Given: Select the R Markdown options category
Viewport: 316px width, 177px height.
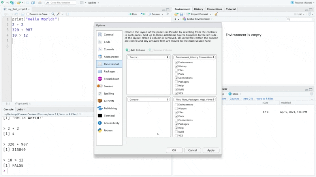Looking at the screenshot, I should click(x=109, y=79).
